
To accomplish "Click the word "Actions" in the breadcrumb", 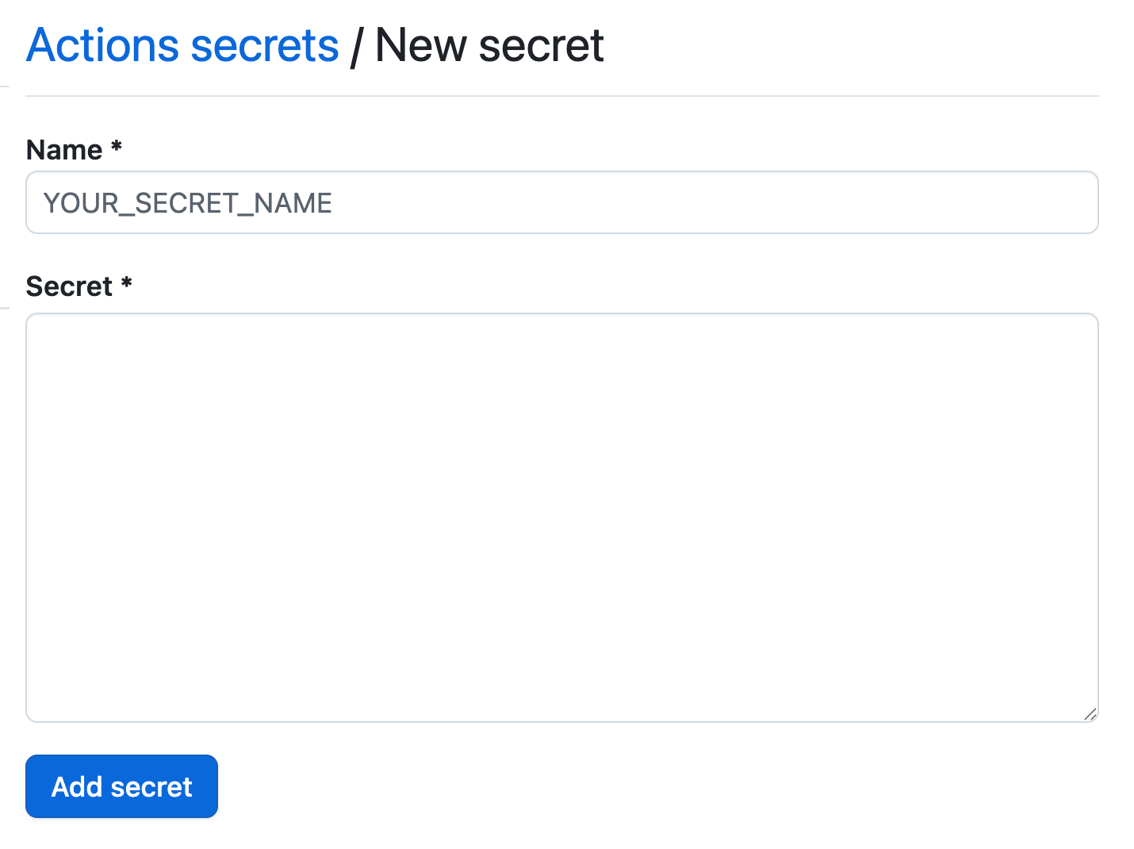I will 103,45.
